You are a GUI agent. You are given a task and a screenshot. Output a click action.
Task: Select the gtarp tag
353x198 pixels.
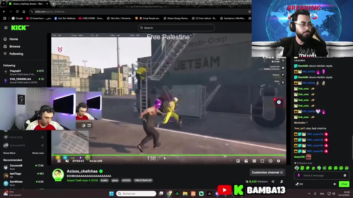click(x=115, y=180)
